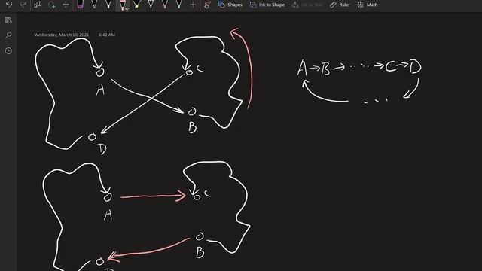Select the objects or type text tool
The width and height of the screenshot is (482, 271).
click(x=38, y=5)
